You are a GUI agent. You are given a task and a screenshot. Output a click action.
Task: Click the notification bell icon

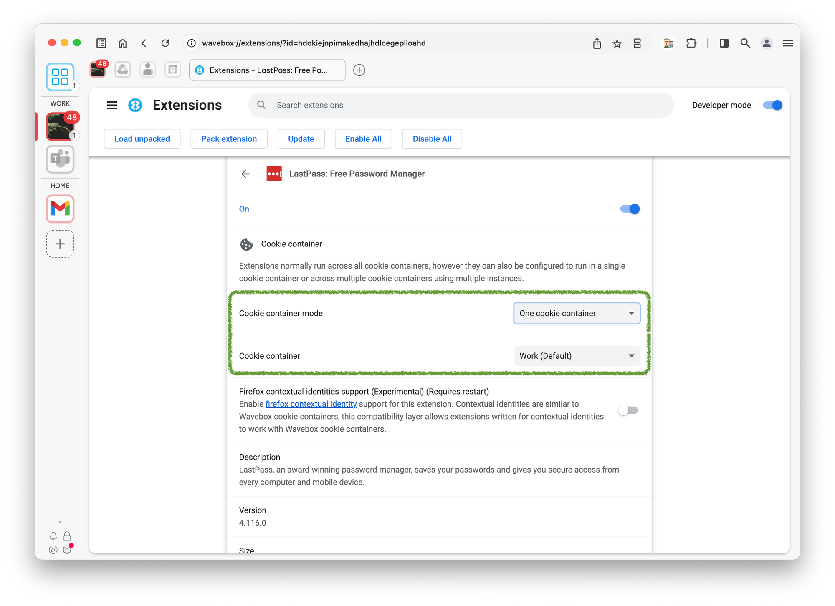(x=53, y=536)
